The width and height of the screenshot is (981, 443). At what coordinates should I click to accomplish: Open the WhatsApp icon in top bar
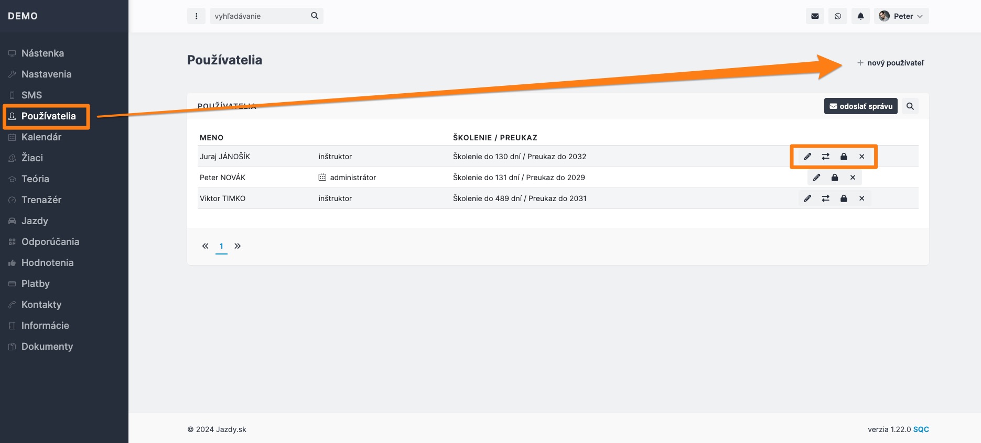coord(838,16)
